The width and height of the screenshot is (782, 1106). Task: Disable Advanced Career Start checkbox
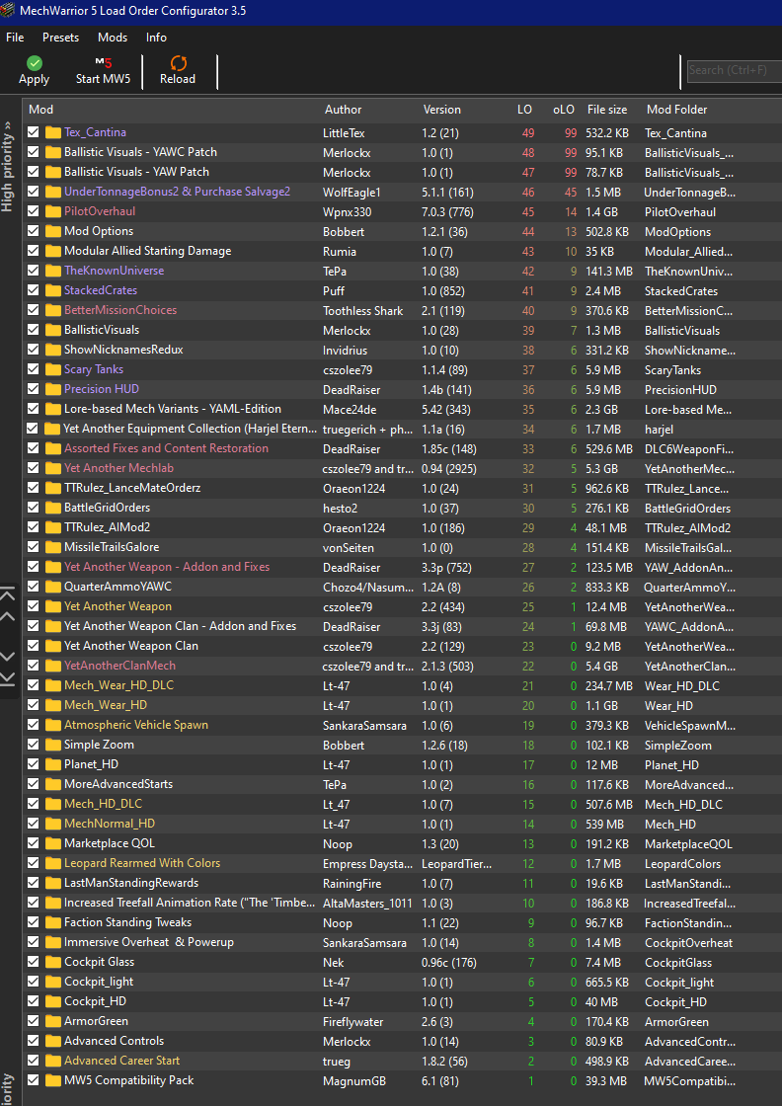click(x=34, y=1061)
